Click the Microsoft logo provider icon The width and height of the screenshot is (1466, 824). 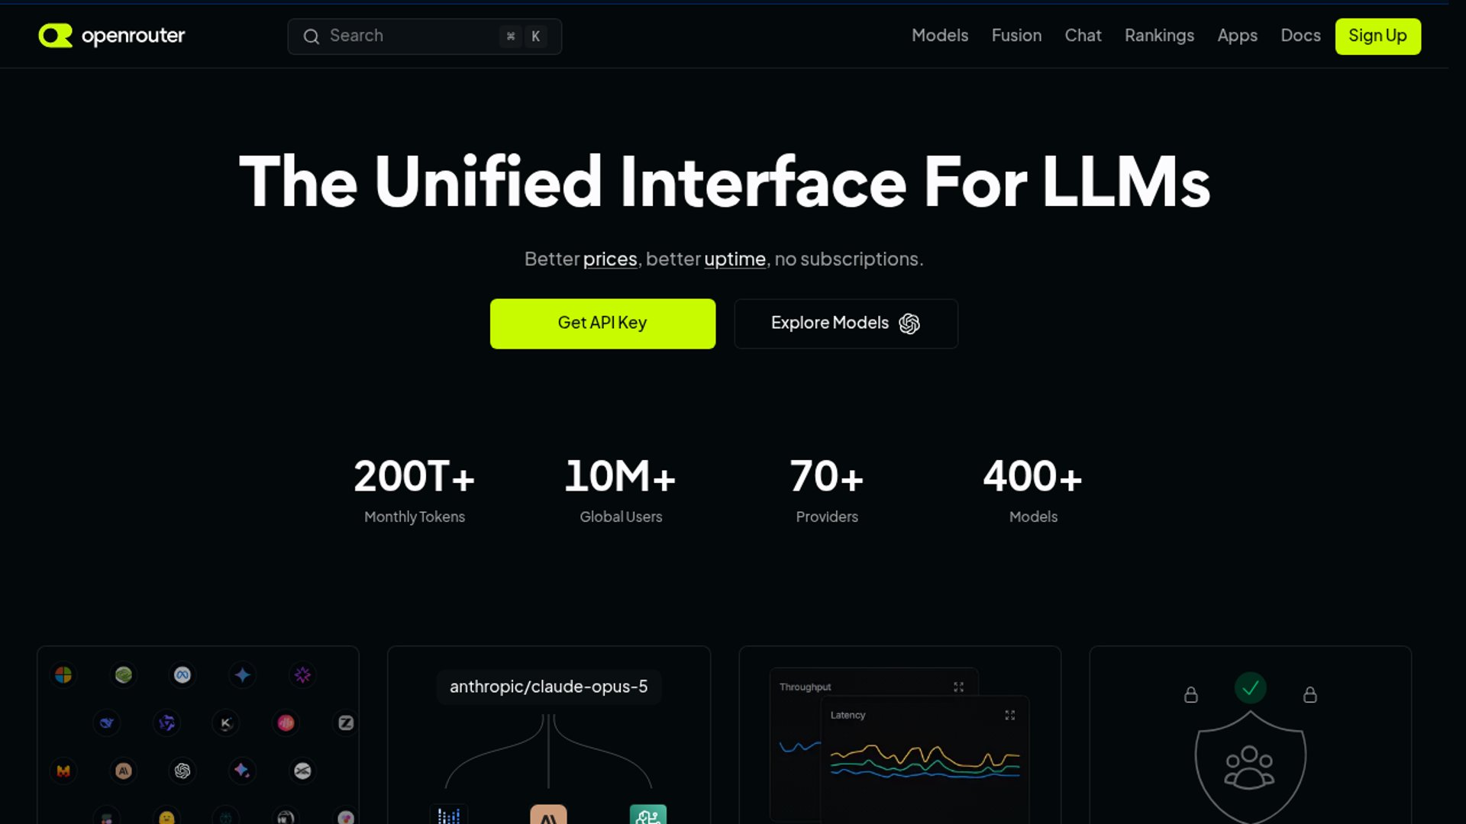coord(63,674)
